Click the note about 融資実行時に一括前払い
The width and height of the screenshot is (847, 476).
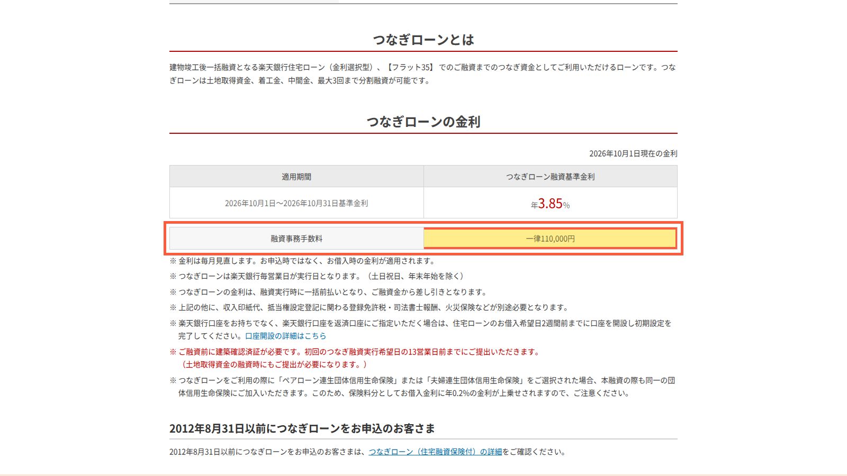(329, 292)
